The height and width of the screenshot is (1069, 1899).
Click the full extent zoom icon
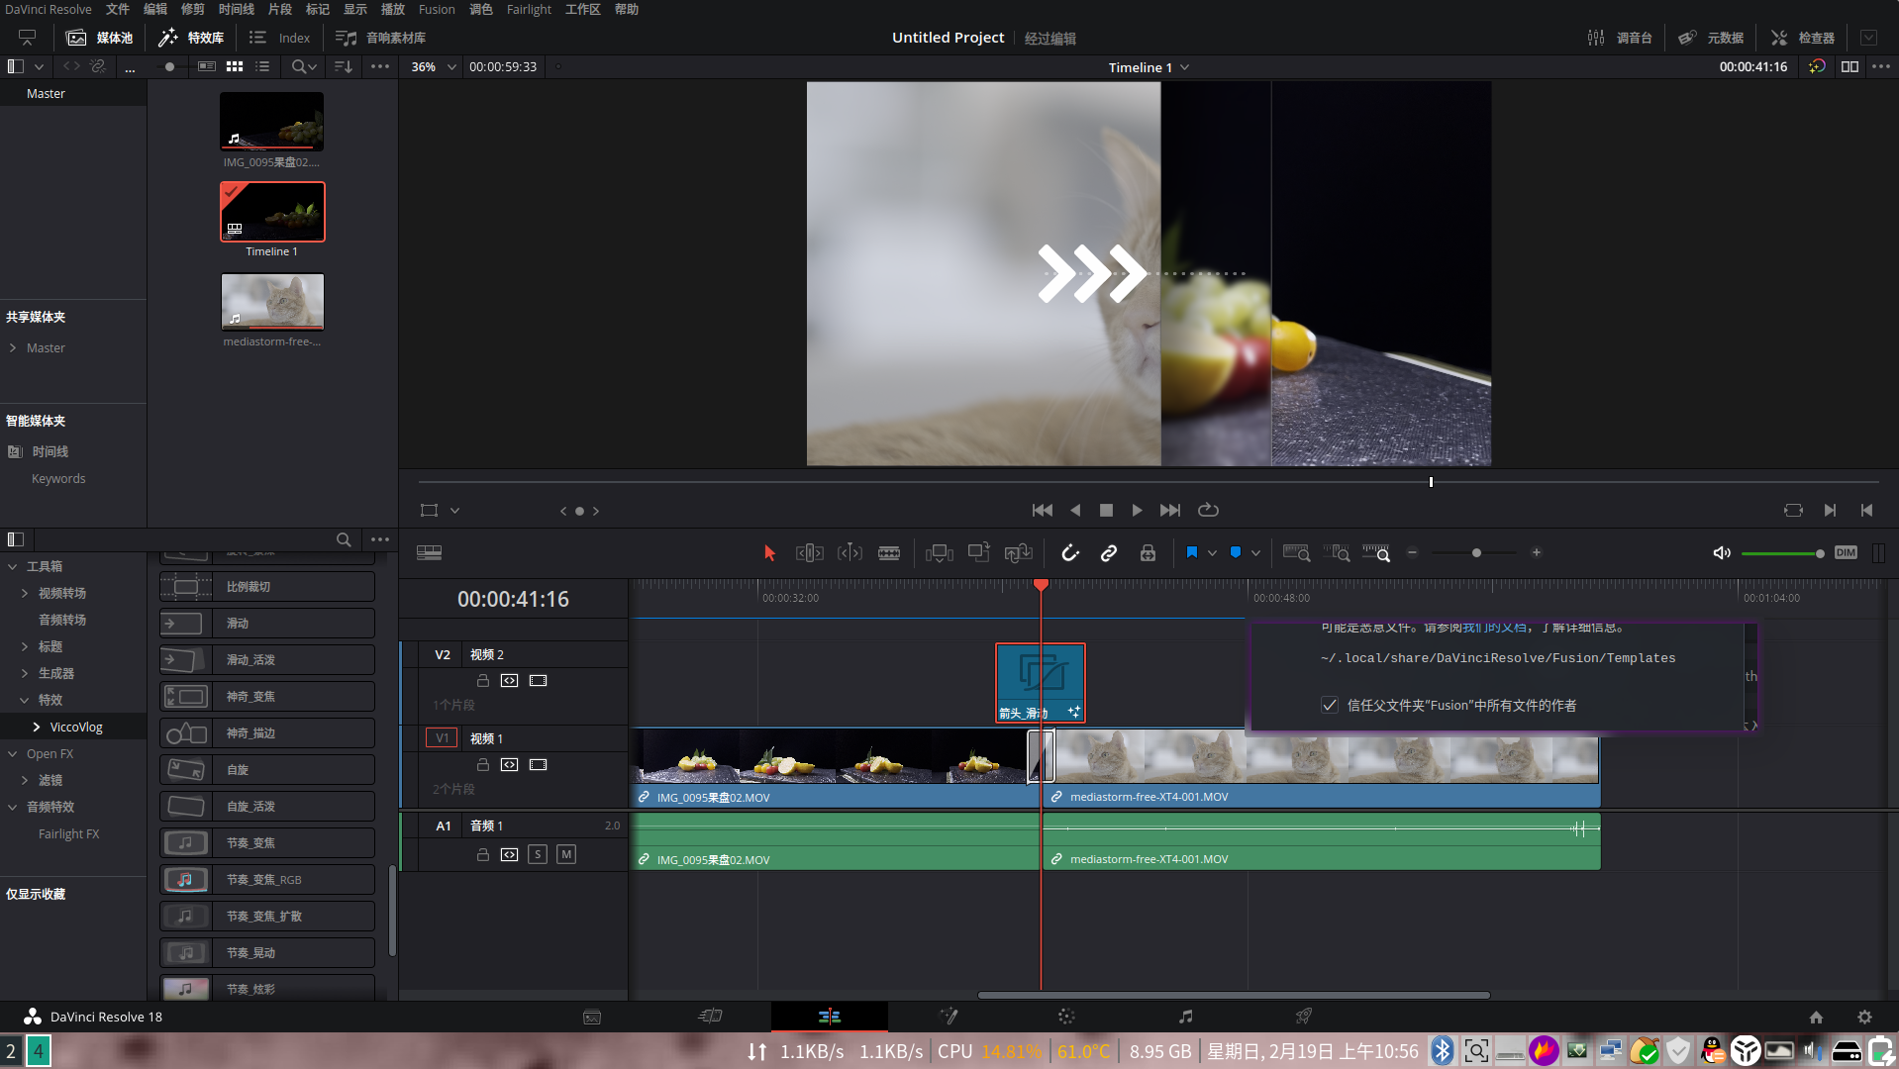click(x=1296, y=553)
